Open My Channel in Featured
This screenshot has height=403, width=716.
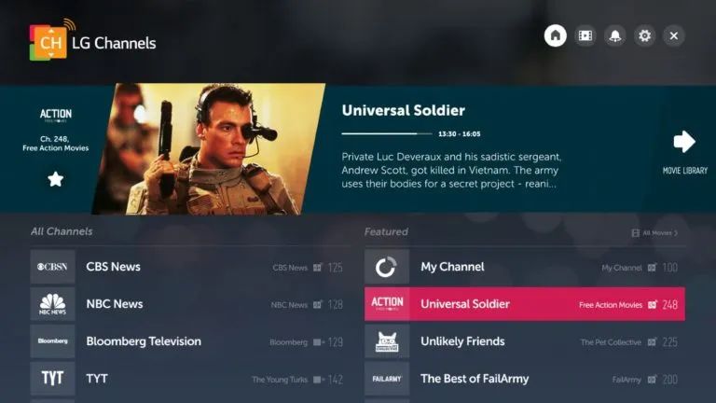tap(525, 267)
